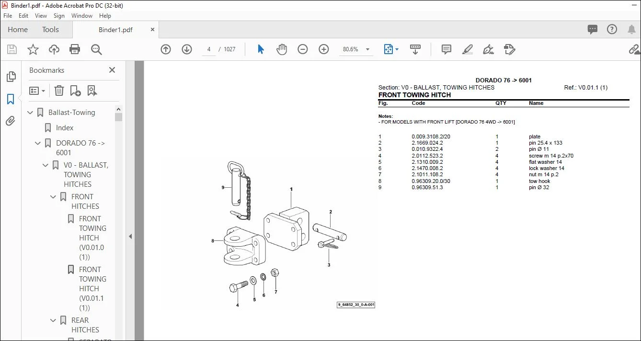The image size is (641, 341).
Task: Select the Binder1.pdf document tab
Action: [x=115, y=30]
